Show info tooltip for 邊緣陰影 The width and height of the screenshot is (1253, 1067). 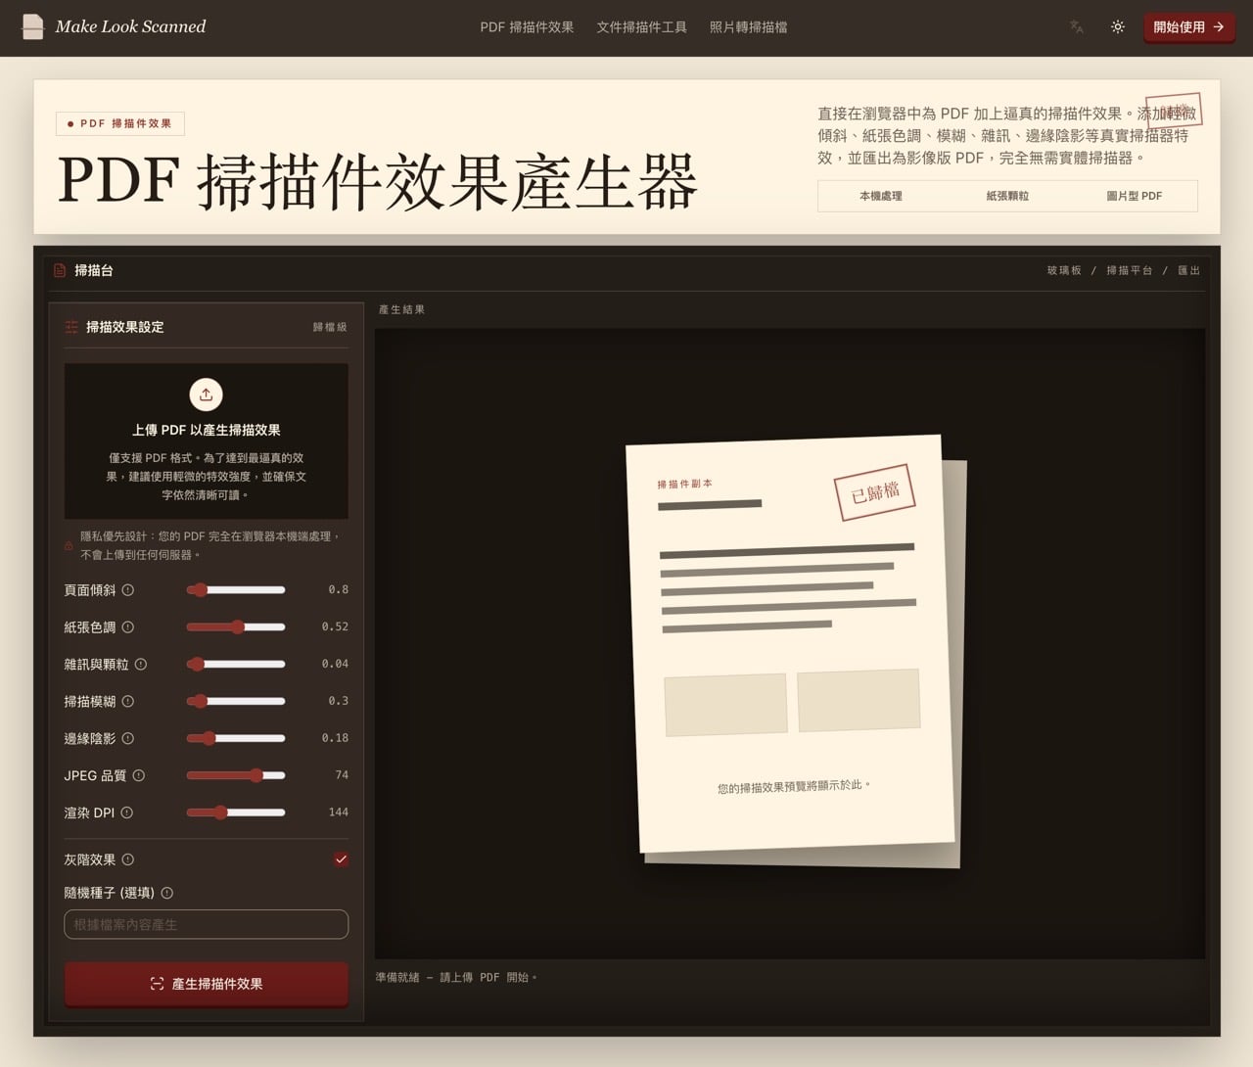(x=128, y=739)
